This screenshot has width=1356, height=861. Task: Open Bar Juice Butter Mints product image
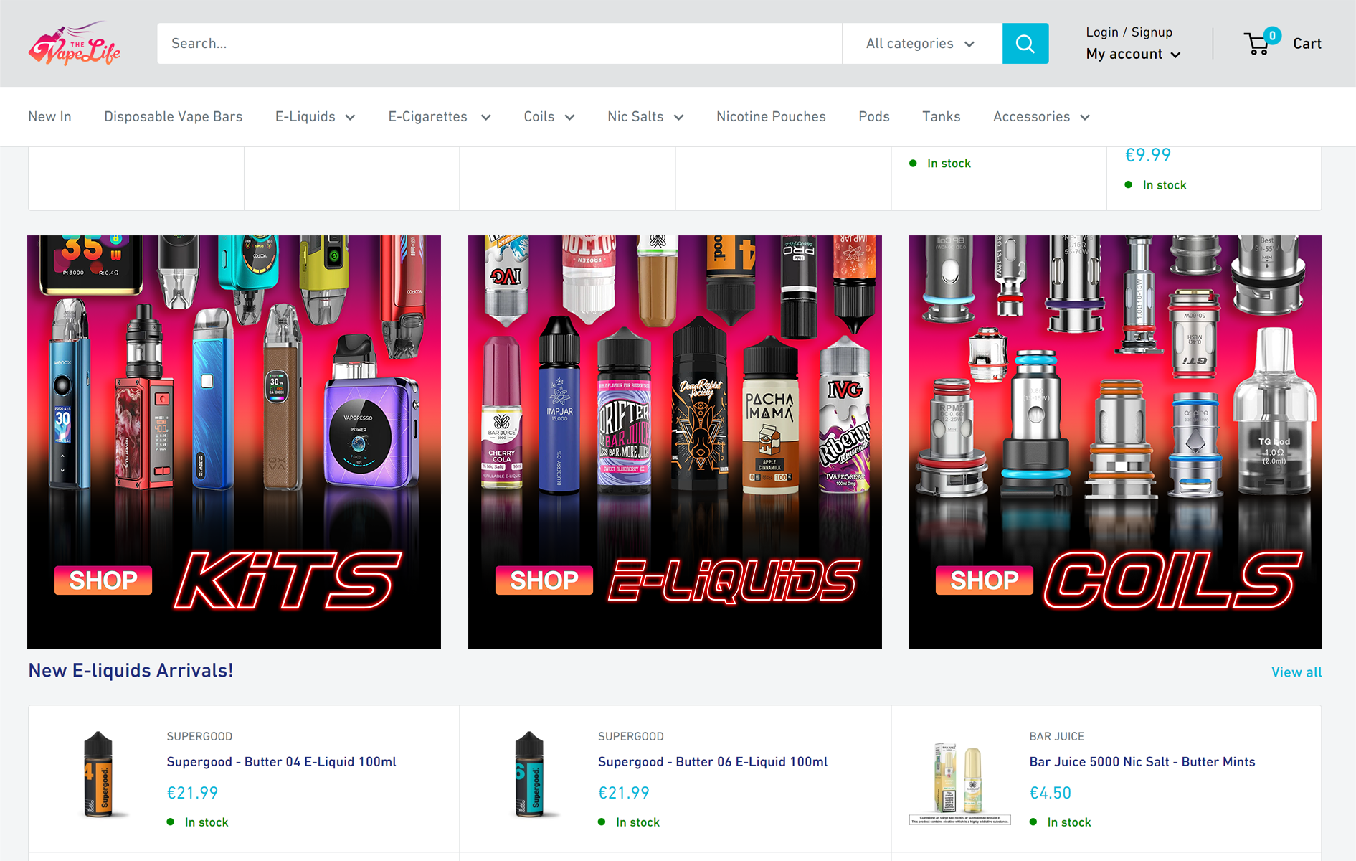959,782
